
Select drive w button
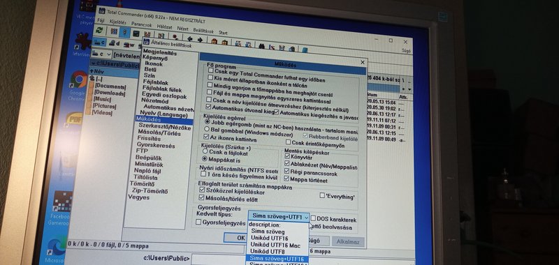(x=129, y=45)
